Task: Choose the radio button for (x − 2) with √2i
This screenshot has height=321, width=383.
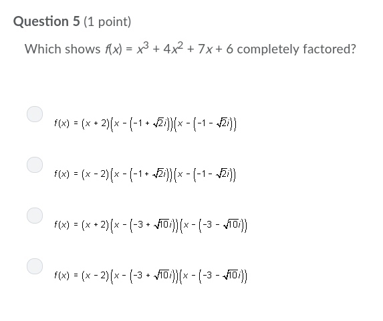Action: [x=35, y=165]
